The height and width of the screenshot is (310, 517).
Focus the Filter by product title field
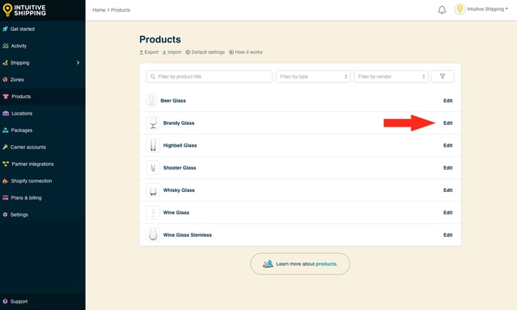[209, 76]
